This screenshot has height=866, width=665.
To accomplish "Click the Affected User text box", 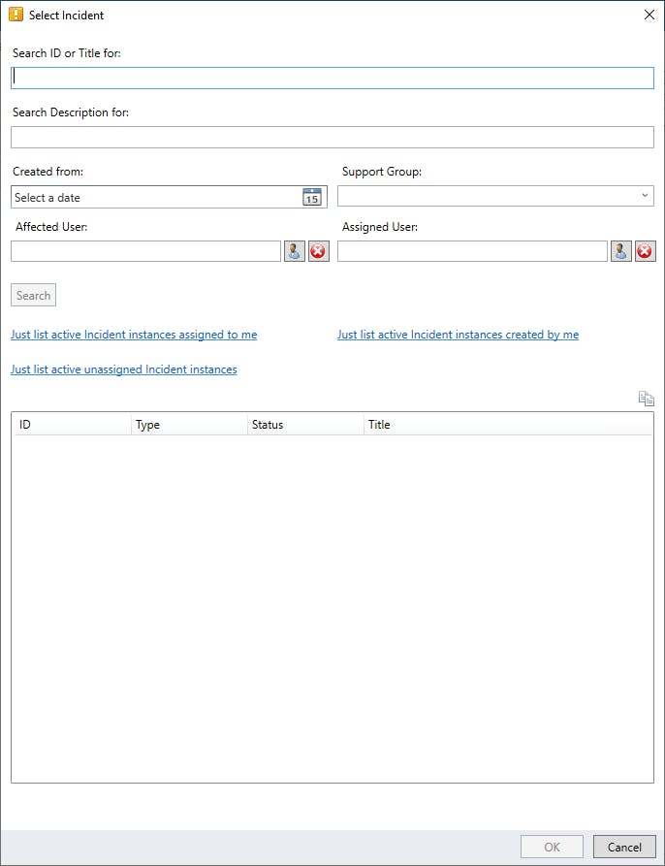I will tap(145, 251).
